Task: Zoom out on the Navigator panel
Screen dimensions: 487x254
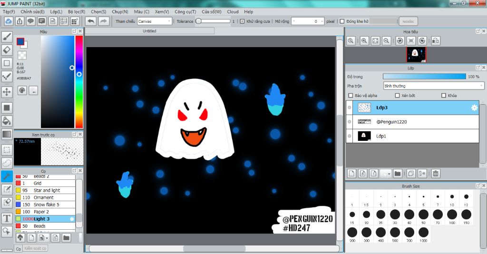Action: (386, 41)
